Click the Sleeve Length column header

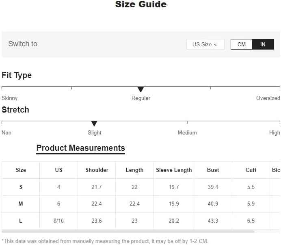pos(174,170)
